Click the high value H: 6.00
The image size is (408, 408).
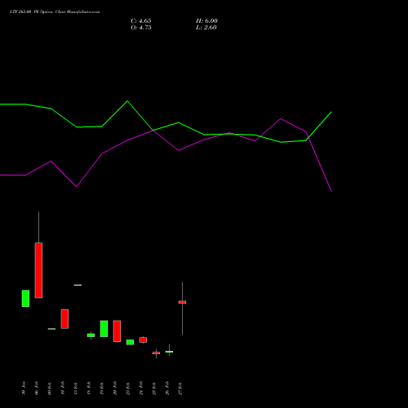pos(206,21)
